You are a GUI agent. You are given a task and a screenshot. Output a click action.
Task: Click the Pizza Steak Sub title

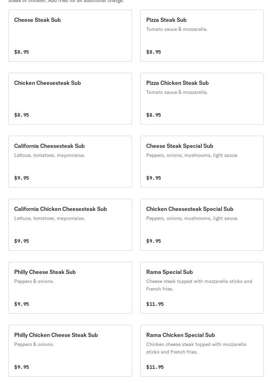(x=166, y=20)
